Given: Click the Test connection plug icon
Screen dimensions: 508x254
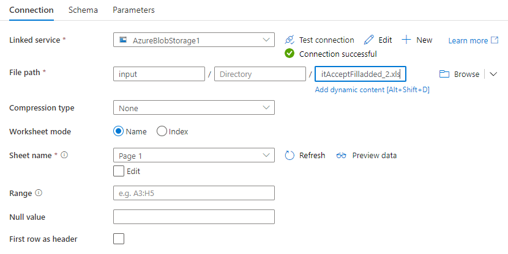Looking at the screenshot, I should point(290,40).
